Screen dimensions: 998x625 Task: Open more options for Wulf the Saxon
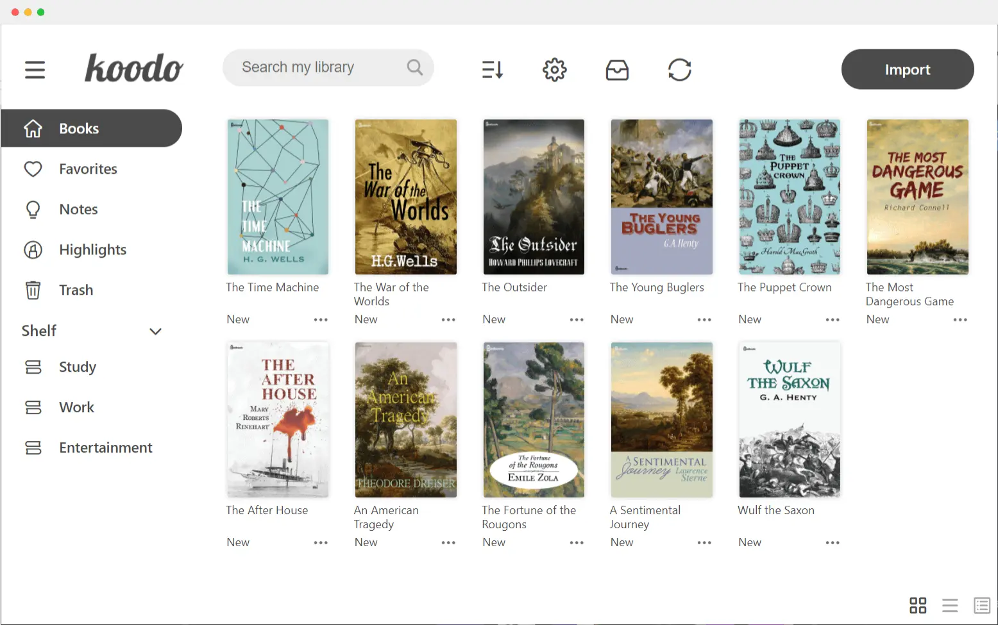[833, 542]
